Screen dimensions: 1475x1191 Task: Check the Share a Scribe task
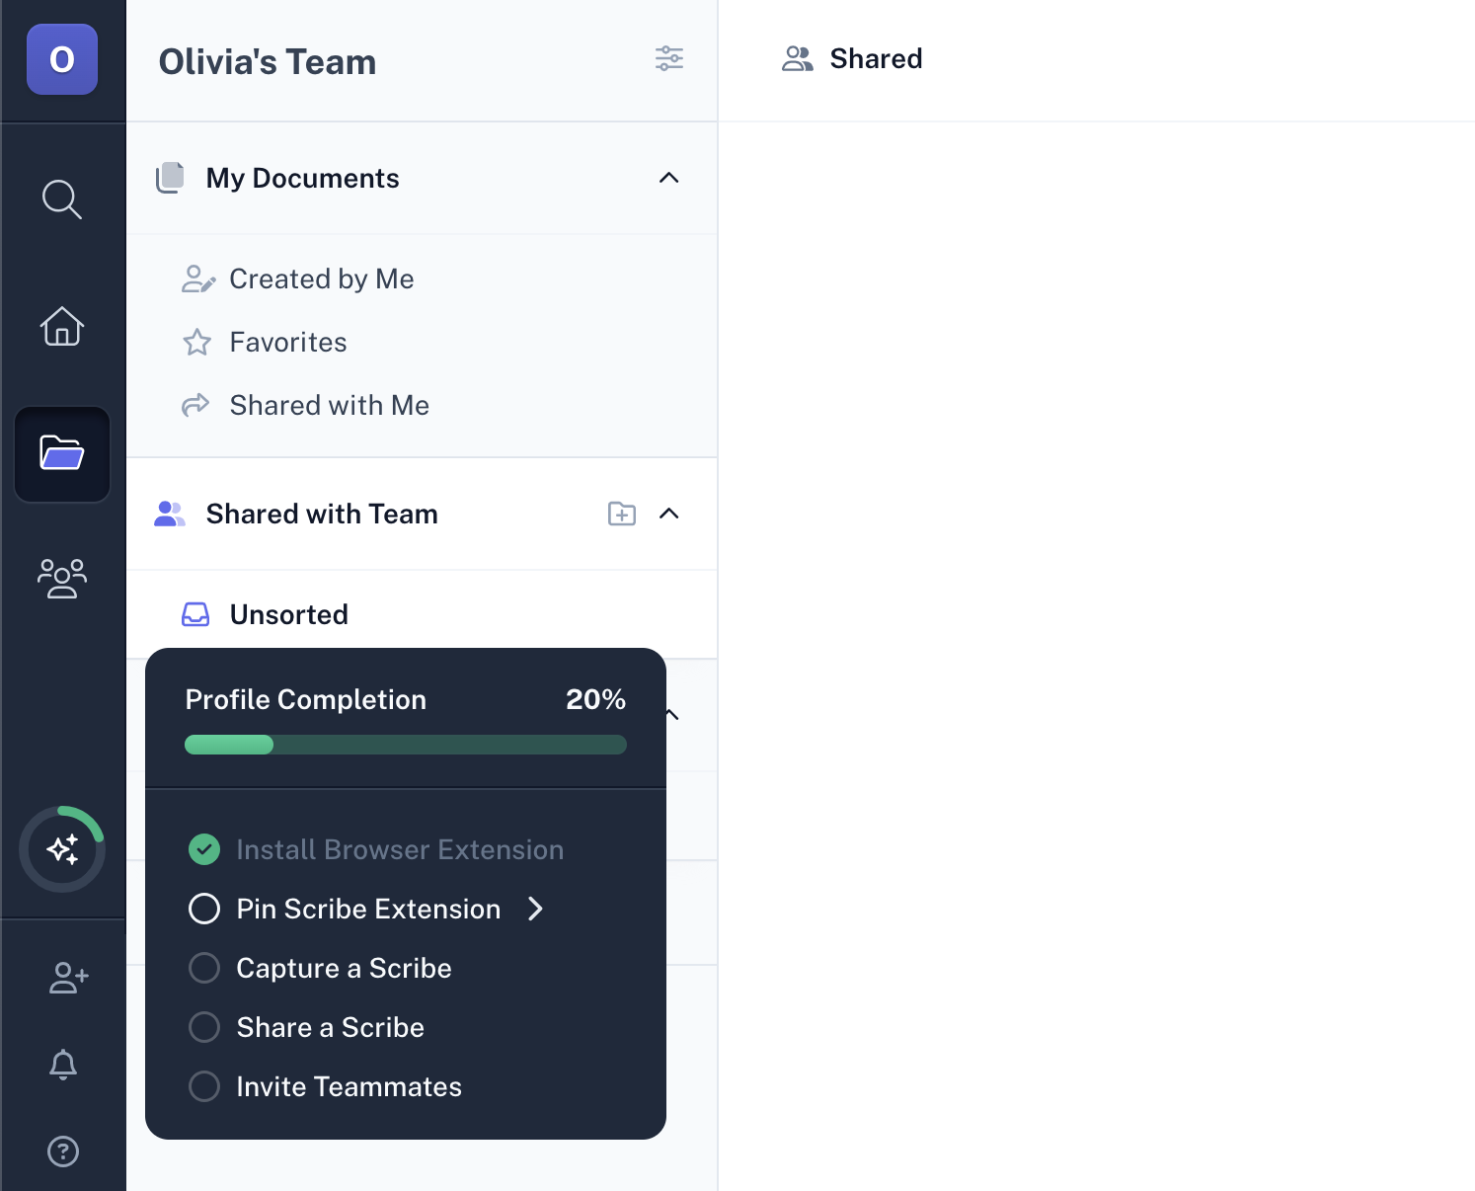click(x=204, y=1027)
